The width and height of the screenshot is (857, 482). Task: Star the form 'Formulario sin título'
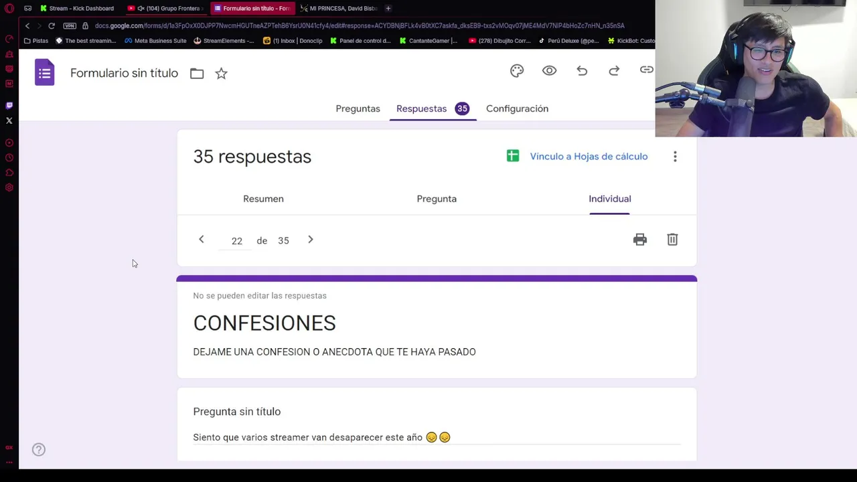click(x=221, y=74)
